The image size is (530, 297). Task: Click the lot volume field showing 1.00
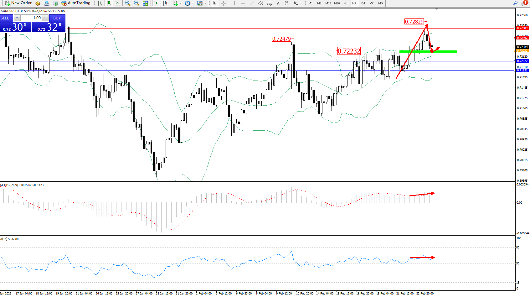point(31,18)
